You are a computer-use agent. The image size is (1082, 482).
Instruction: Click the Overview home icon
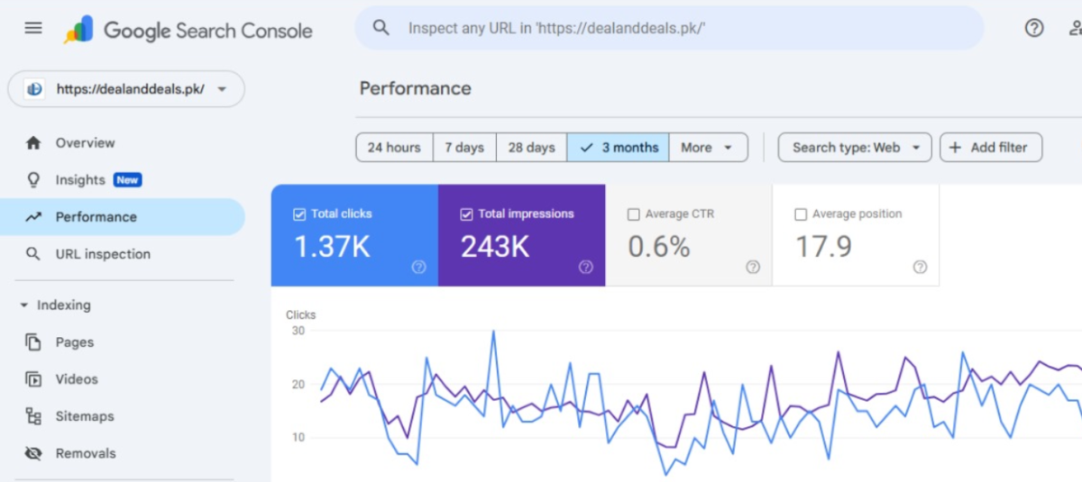[33, 142]
